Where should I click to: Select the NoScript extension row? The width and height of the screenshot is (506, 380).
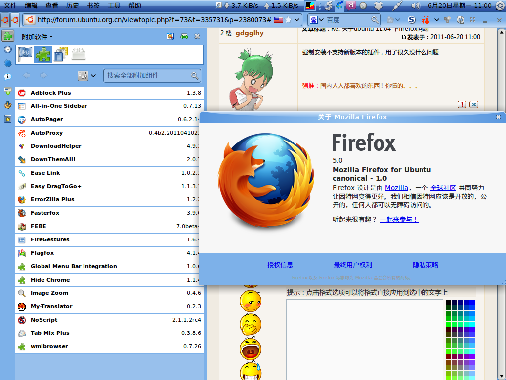click(109, 320)
